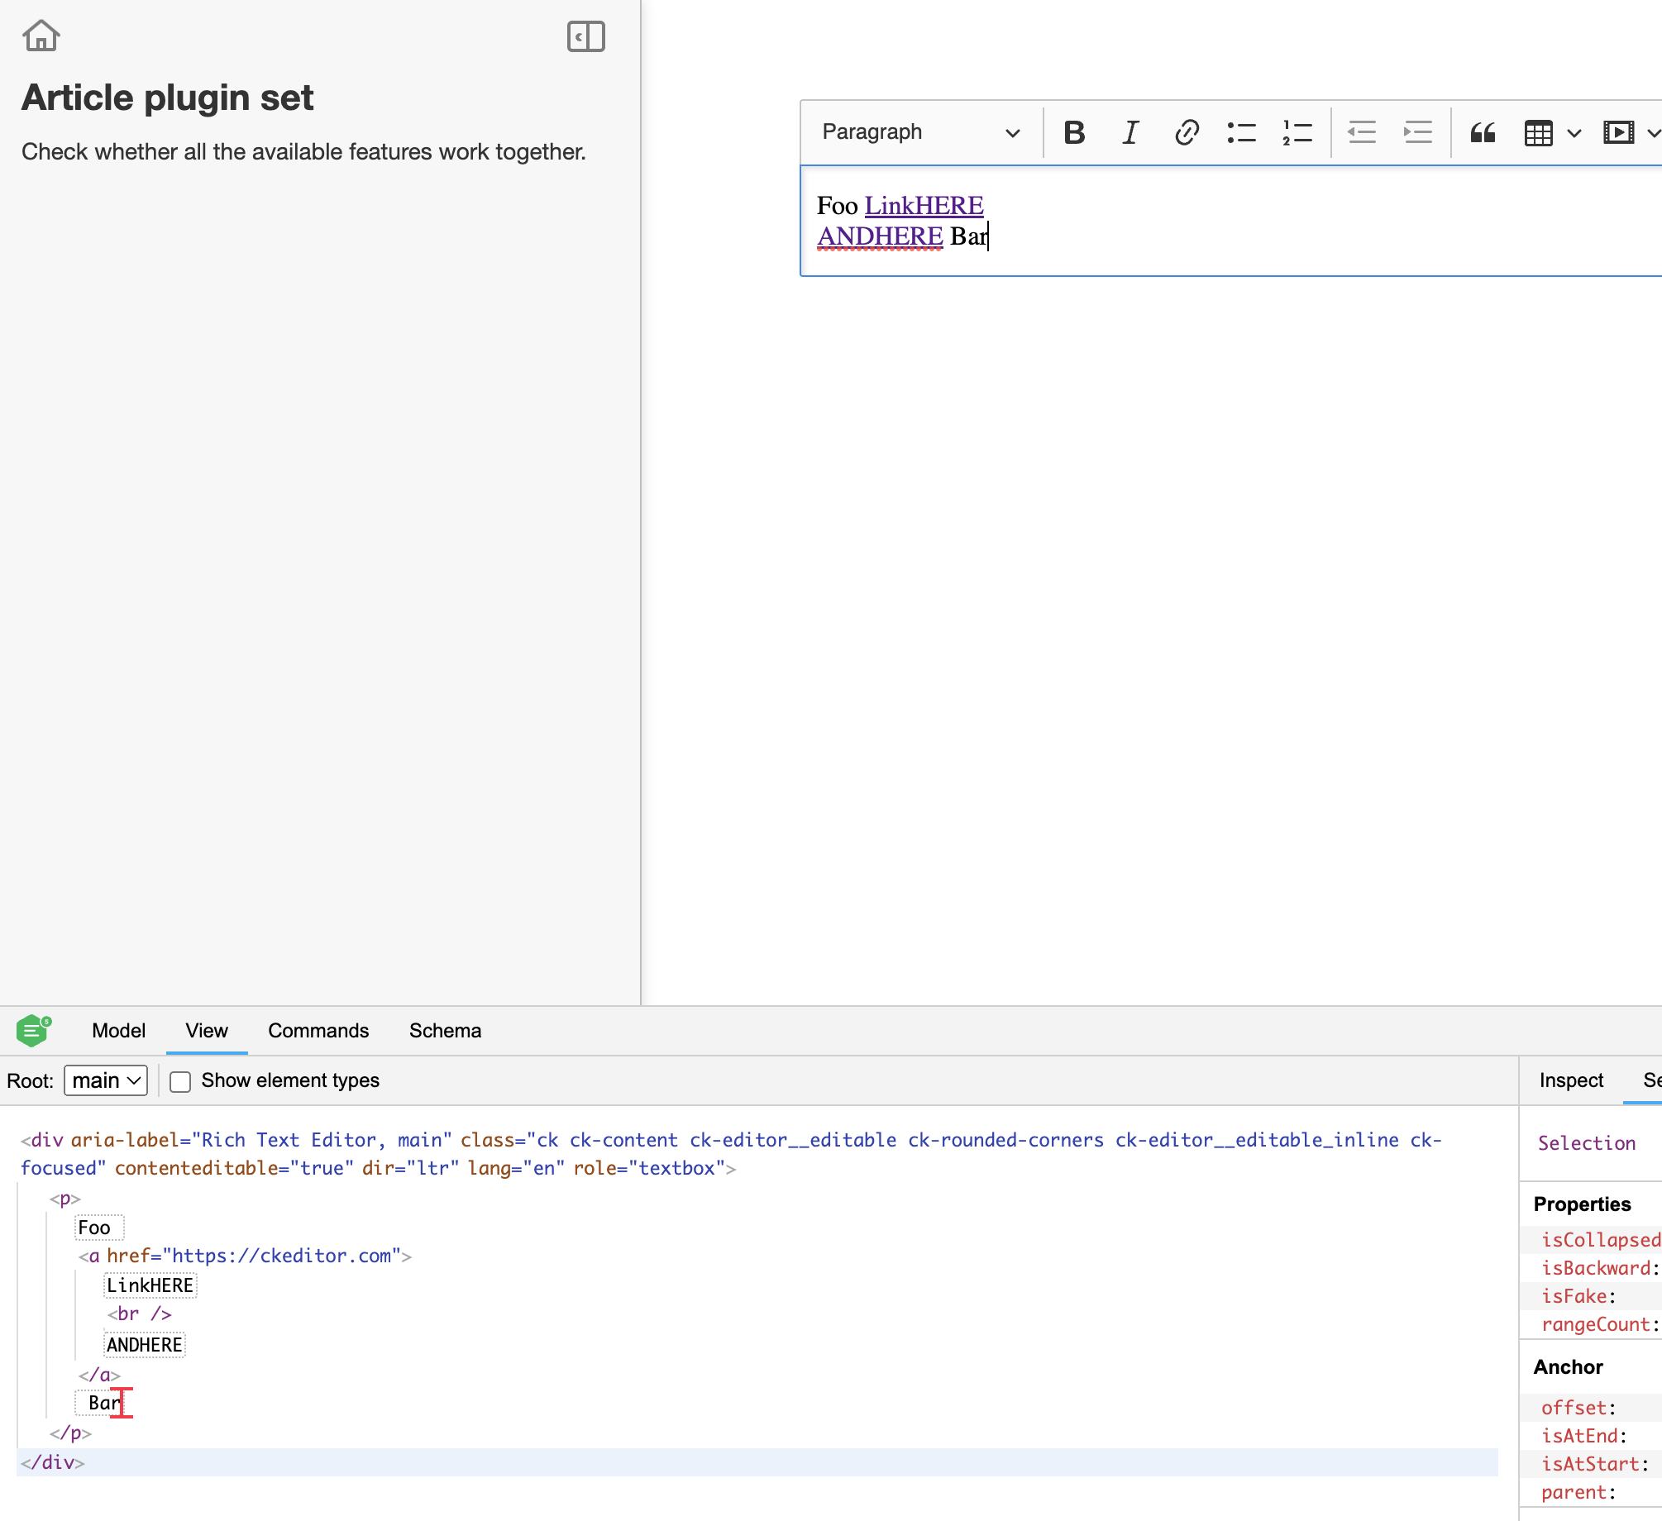Toggle the inspector side panel layout
Image resolution: width=1662 pixels, height=1521 pixels.
point(586,36)
